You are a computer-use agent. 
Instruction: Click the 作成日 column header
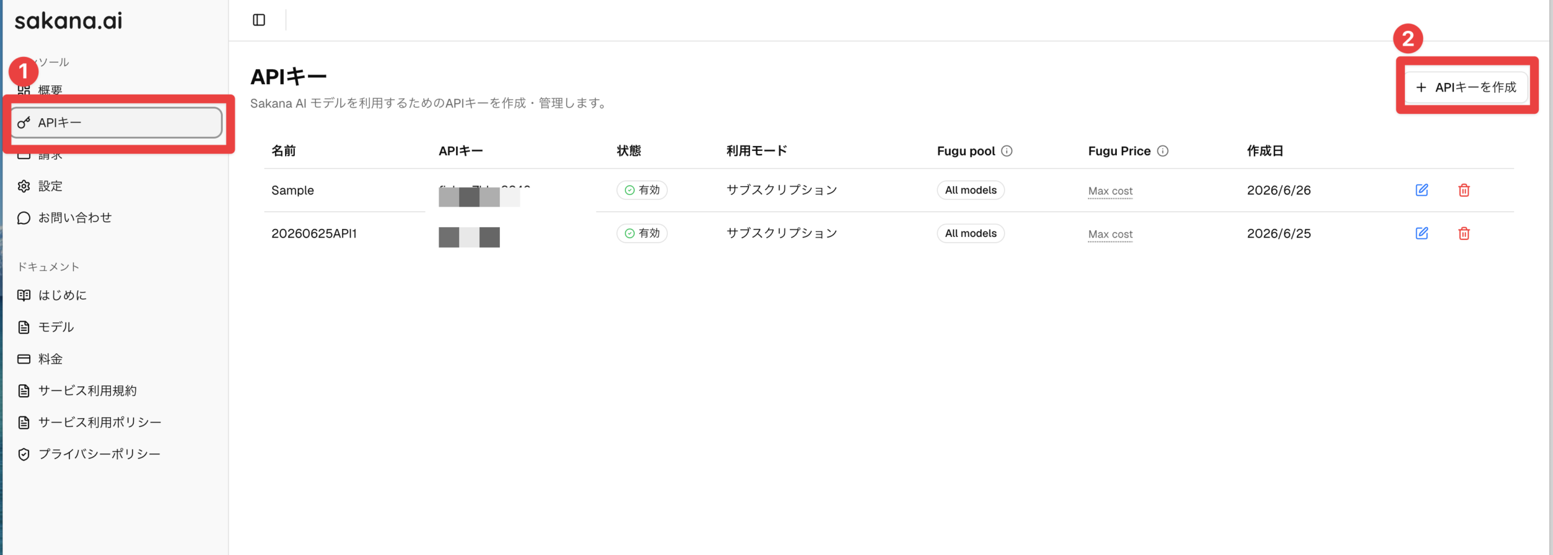1265,151
